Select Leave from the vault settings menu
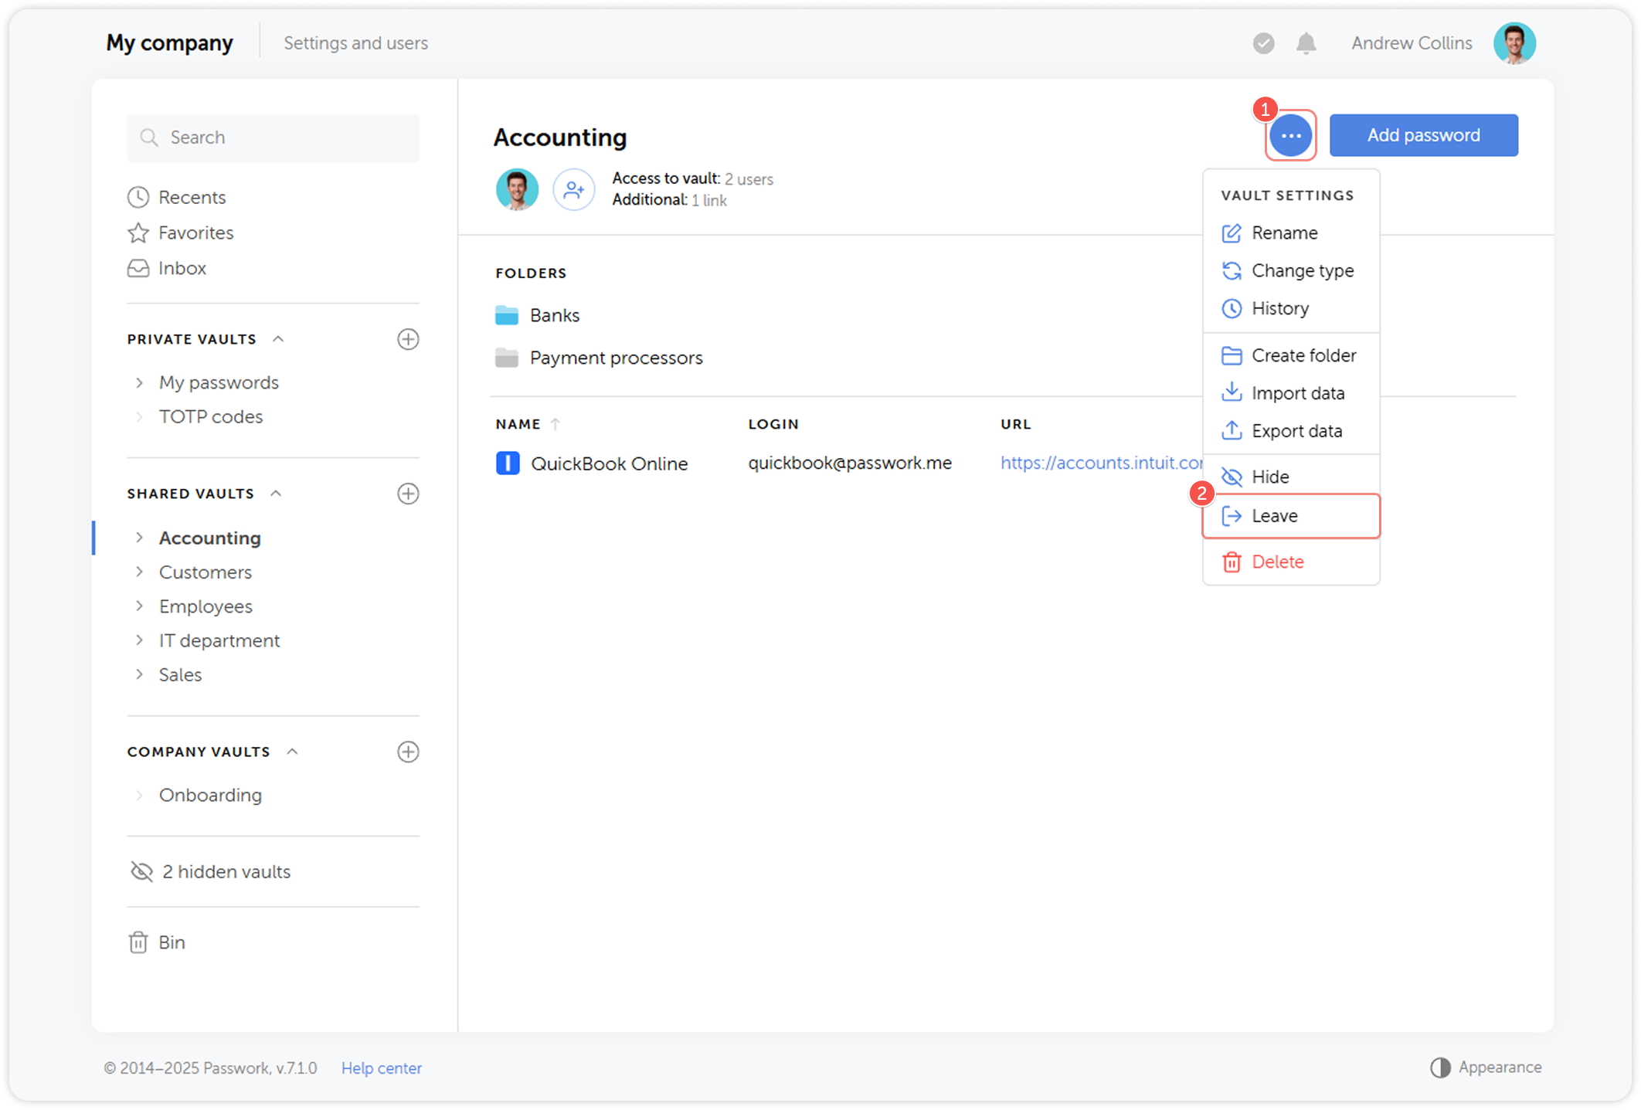 1274,516
